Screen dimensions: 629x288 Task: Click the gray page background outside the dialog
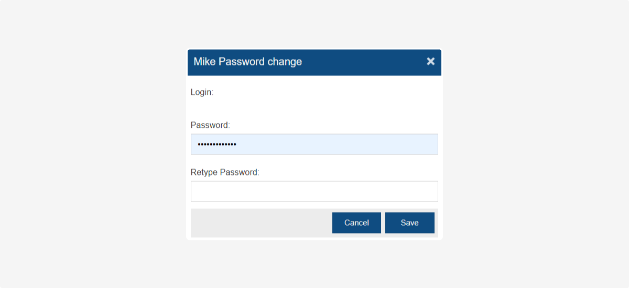click(x=79, y=157)
